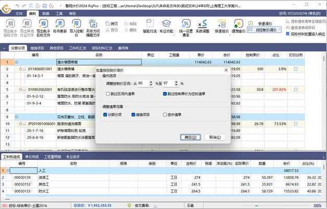Open the 工料机汇总 sheet tab
Viewport: 327px width, 209px height.
(x=78, y=48)
